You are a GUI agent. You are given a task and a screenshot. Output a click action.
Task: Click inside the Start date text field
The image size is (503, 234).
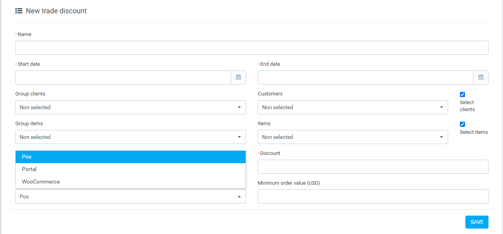tap(123, 77)
